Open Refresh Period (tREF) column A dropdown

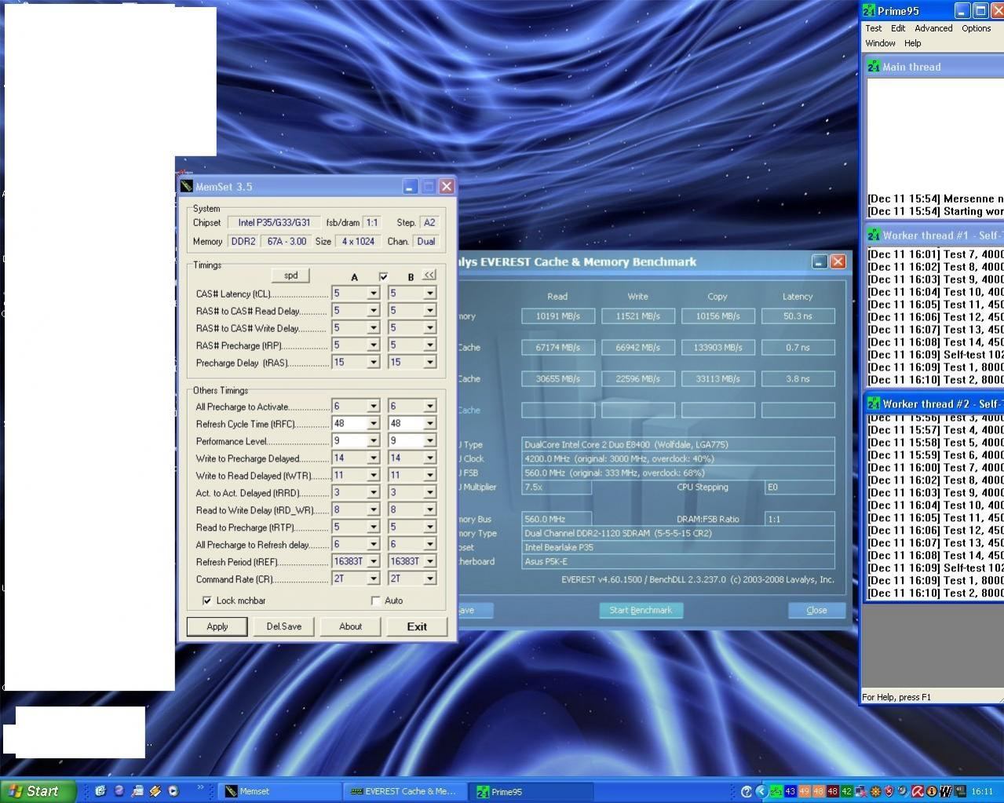pyautogui.click(x=373, y=562)
